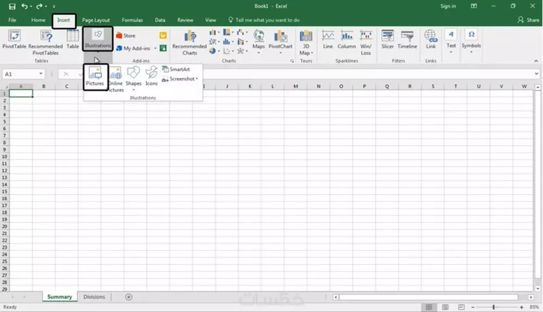
Task: Click the vertical scrollbar down arrow
Action: point(538,289)
